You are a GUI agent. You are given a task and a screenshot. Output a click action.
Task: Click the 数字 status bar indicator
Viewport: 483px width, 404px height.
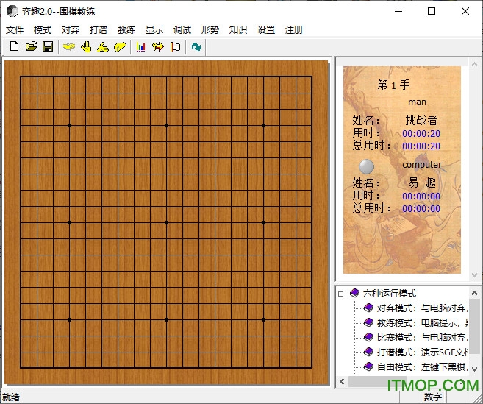click(433, 397)
